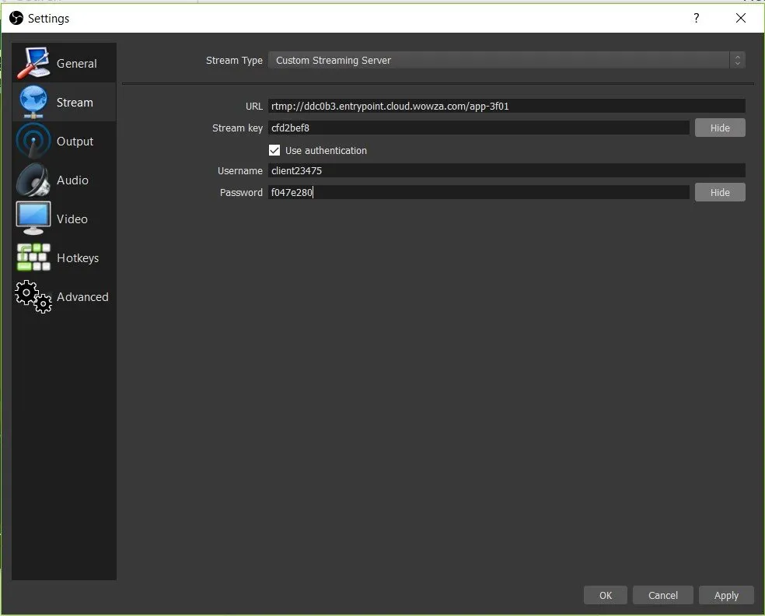Click the 'Use authentication' label text
Image resolution: width=765 pixels, height=616 pixels.
pyautogui.click(x=326, y=150)
